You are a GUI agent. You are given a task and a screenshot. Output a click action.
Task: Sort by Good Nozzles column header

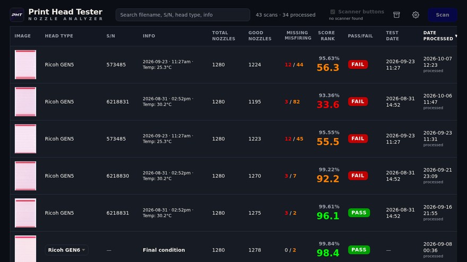(260, 35)
